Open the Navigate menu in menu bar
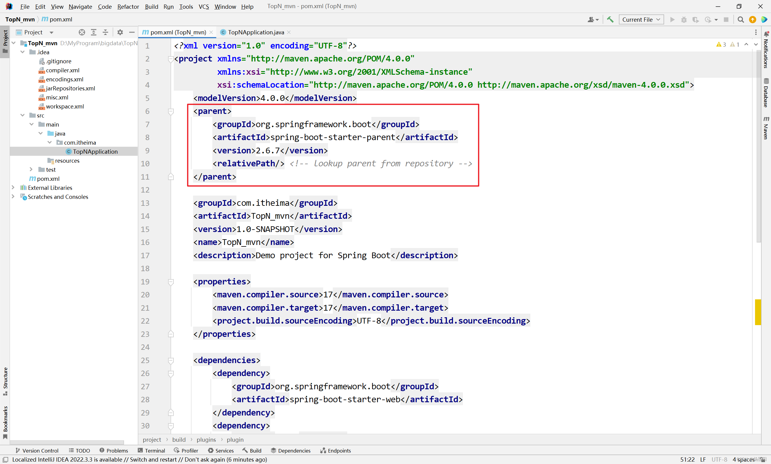Image resolution: width=771 pixels, height=464 pixels. [x=80, y=6]
